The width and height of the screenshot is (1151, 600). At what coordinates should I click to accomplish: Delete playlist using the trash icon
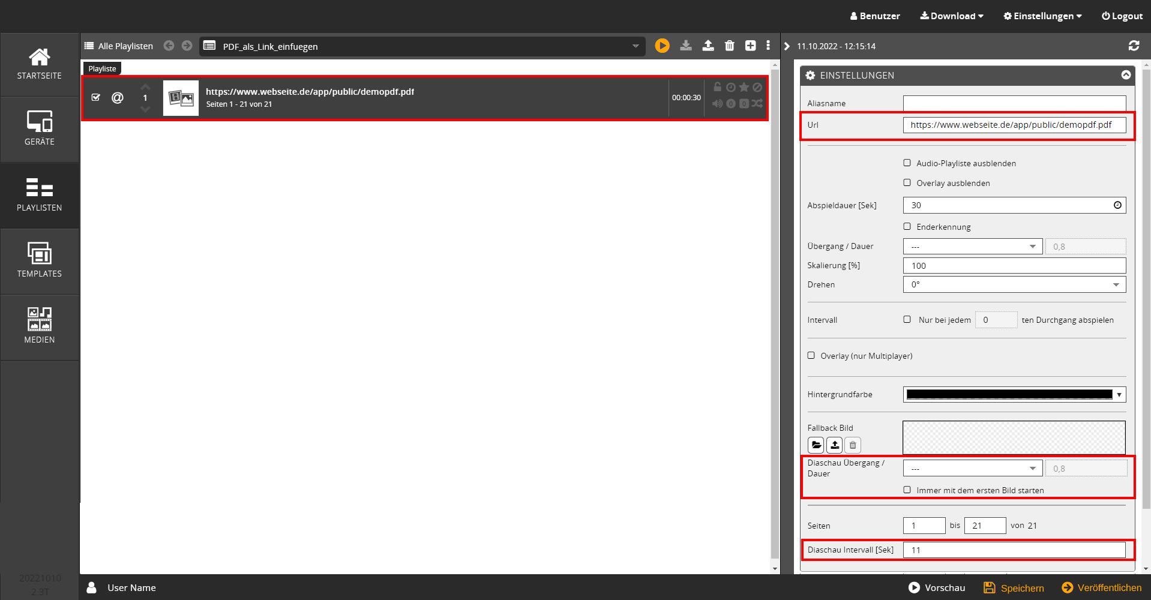[x=729, y=46]
